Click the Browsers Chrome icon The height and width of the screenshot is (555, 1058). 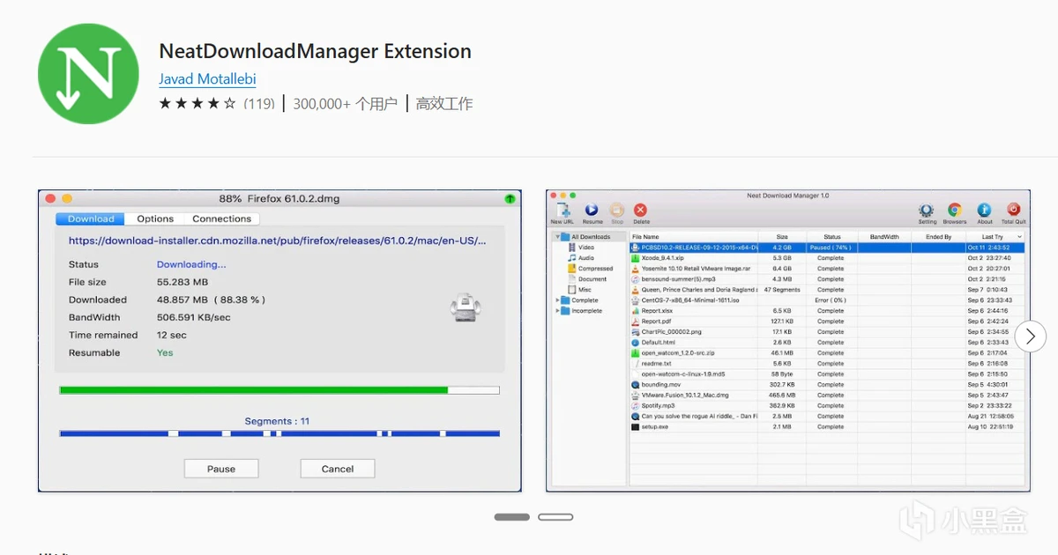click(x=954, y=211)
